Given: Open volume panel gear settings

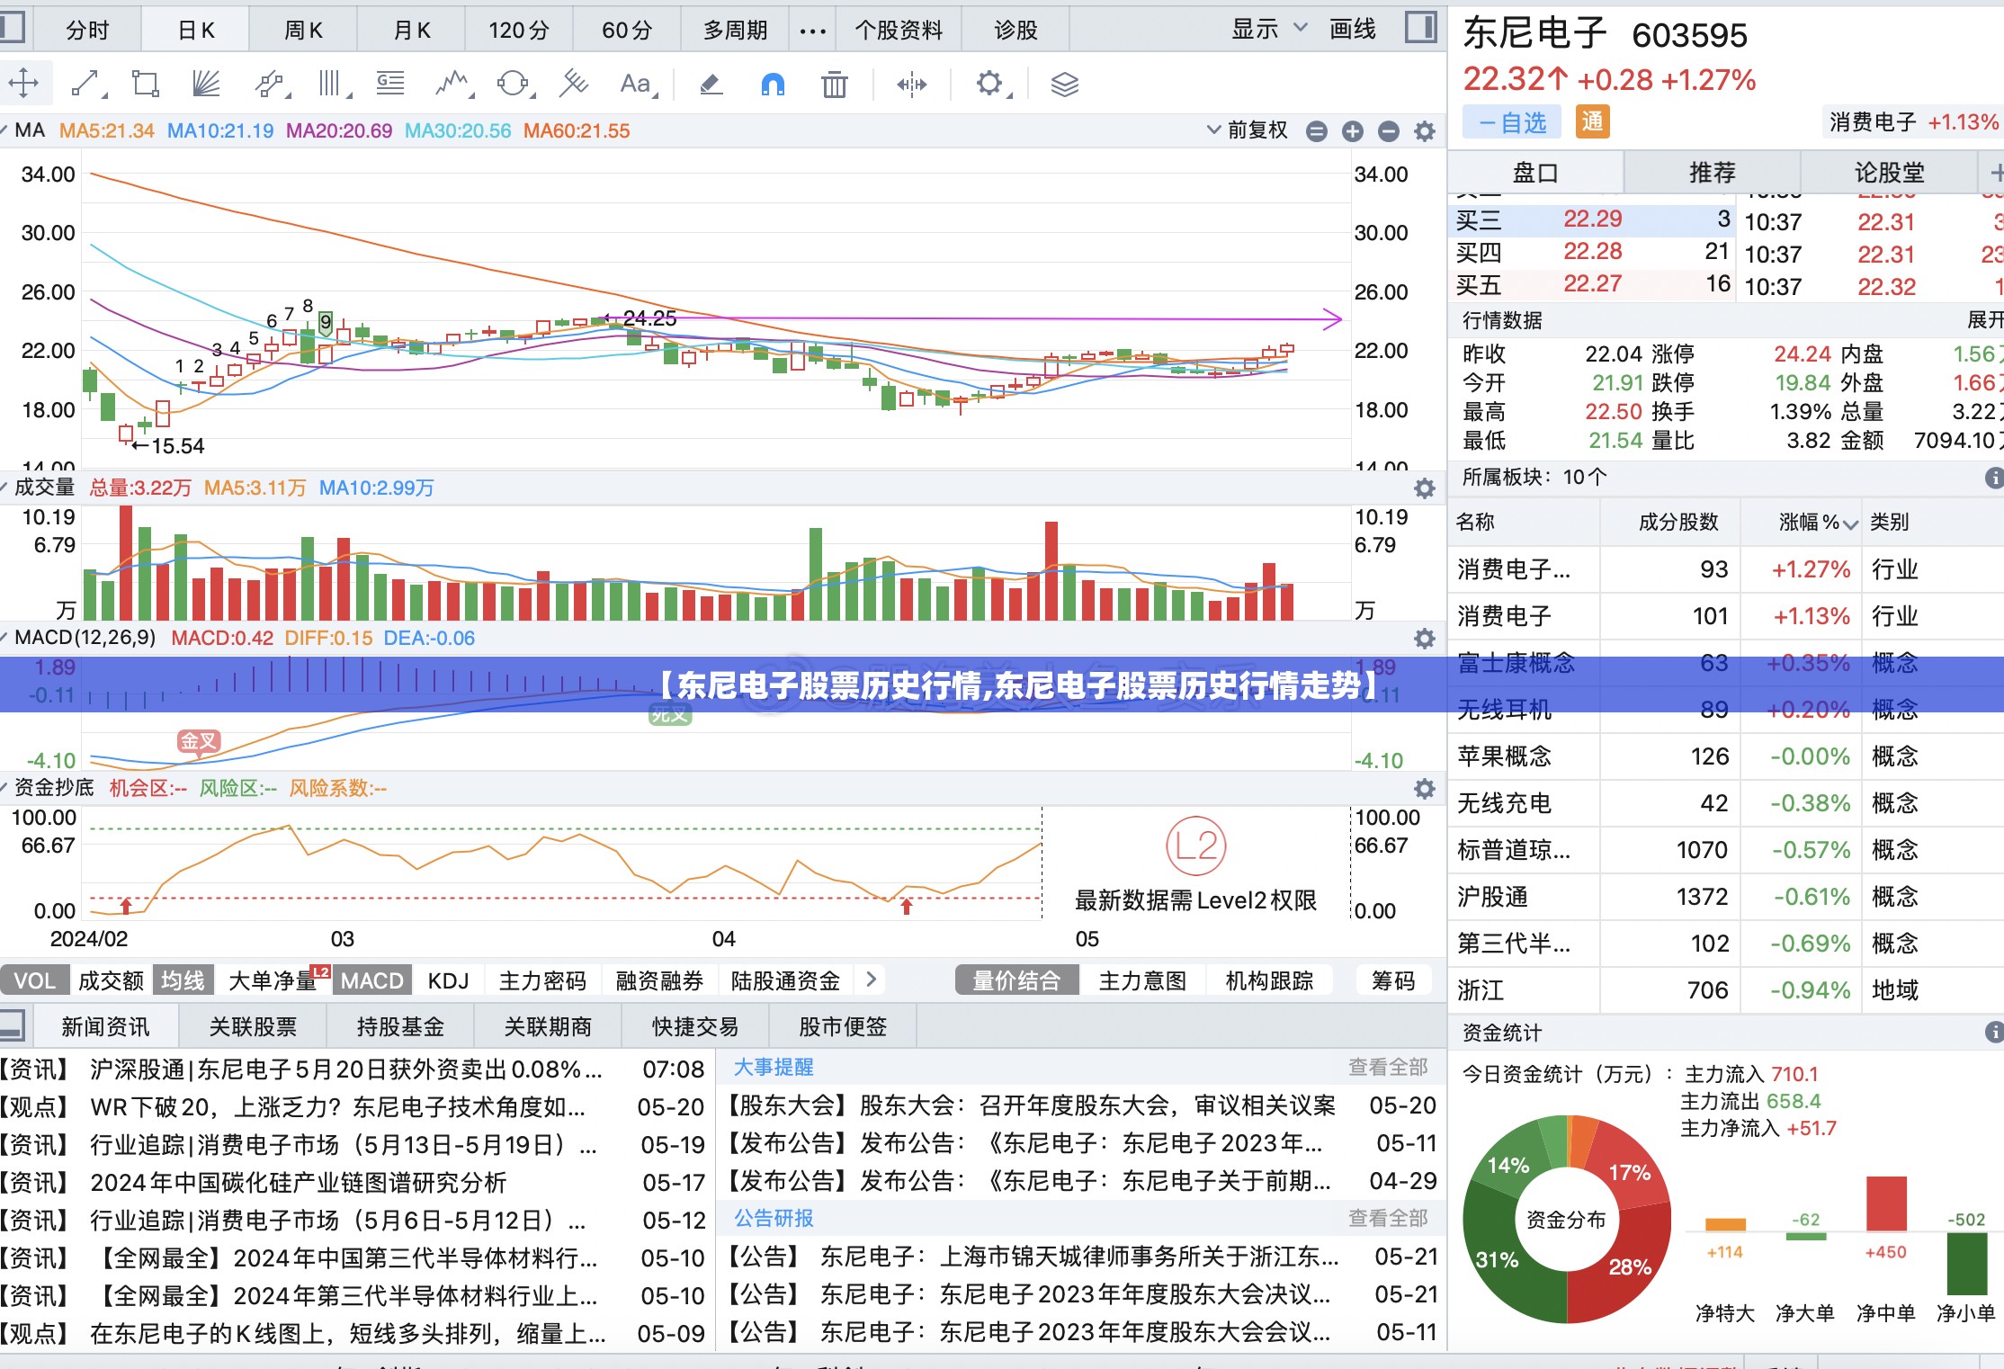Looking at the screenshot, I should tap(1424, 488).
